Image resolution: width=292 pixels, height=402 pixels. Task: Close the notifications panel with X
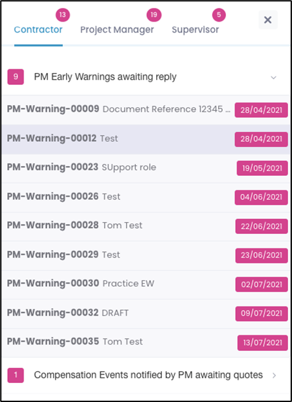click(268, 20)
